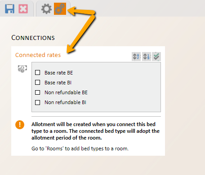Click the orange exclamation warning icon

tap(20, 125)
